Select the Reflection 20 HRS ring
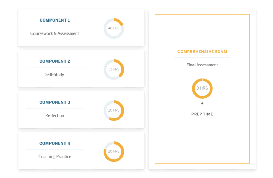273x178 pixels. pyautogui.click(x=114, y=111)
